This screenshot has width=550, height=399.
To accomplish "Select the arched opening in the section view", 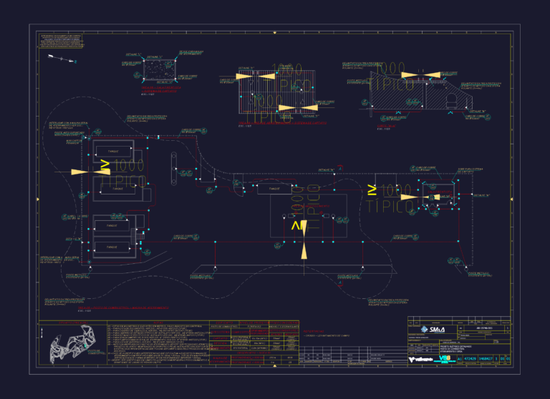I will pyautogui.click(x=451, y=101).
